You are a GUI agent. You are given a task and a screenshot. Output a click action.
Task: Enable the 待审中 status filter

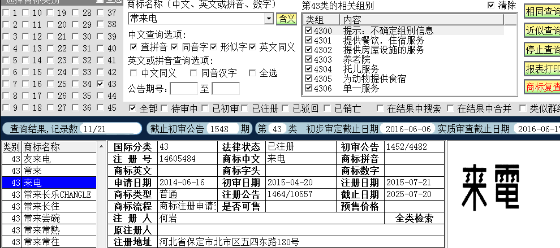coord(164,108)
